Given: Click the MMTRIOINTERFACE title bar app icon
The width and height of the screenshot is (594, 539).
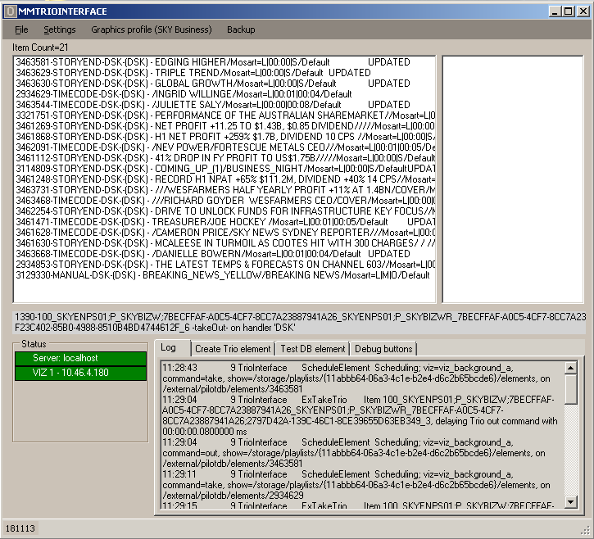Looking at the screenshot, I should pyautogui.click(x=10, y=11).
